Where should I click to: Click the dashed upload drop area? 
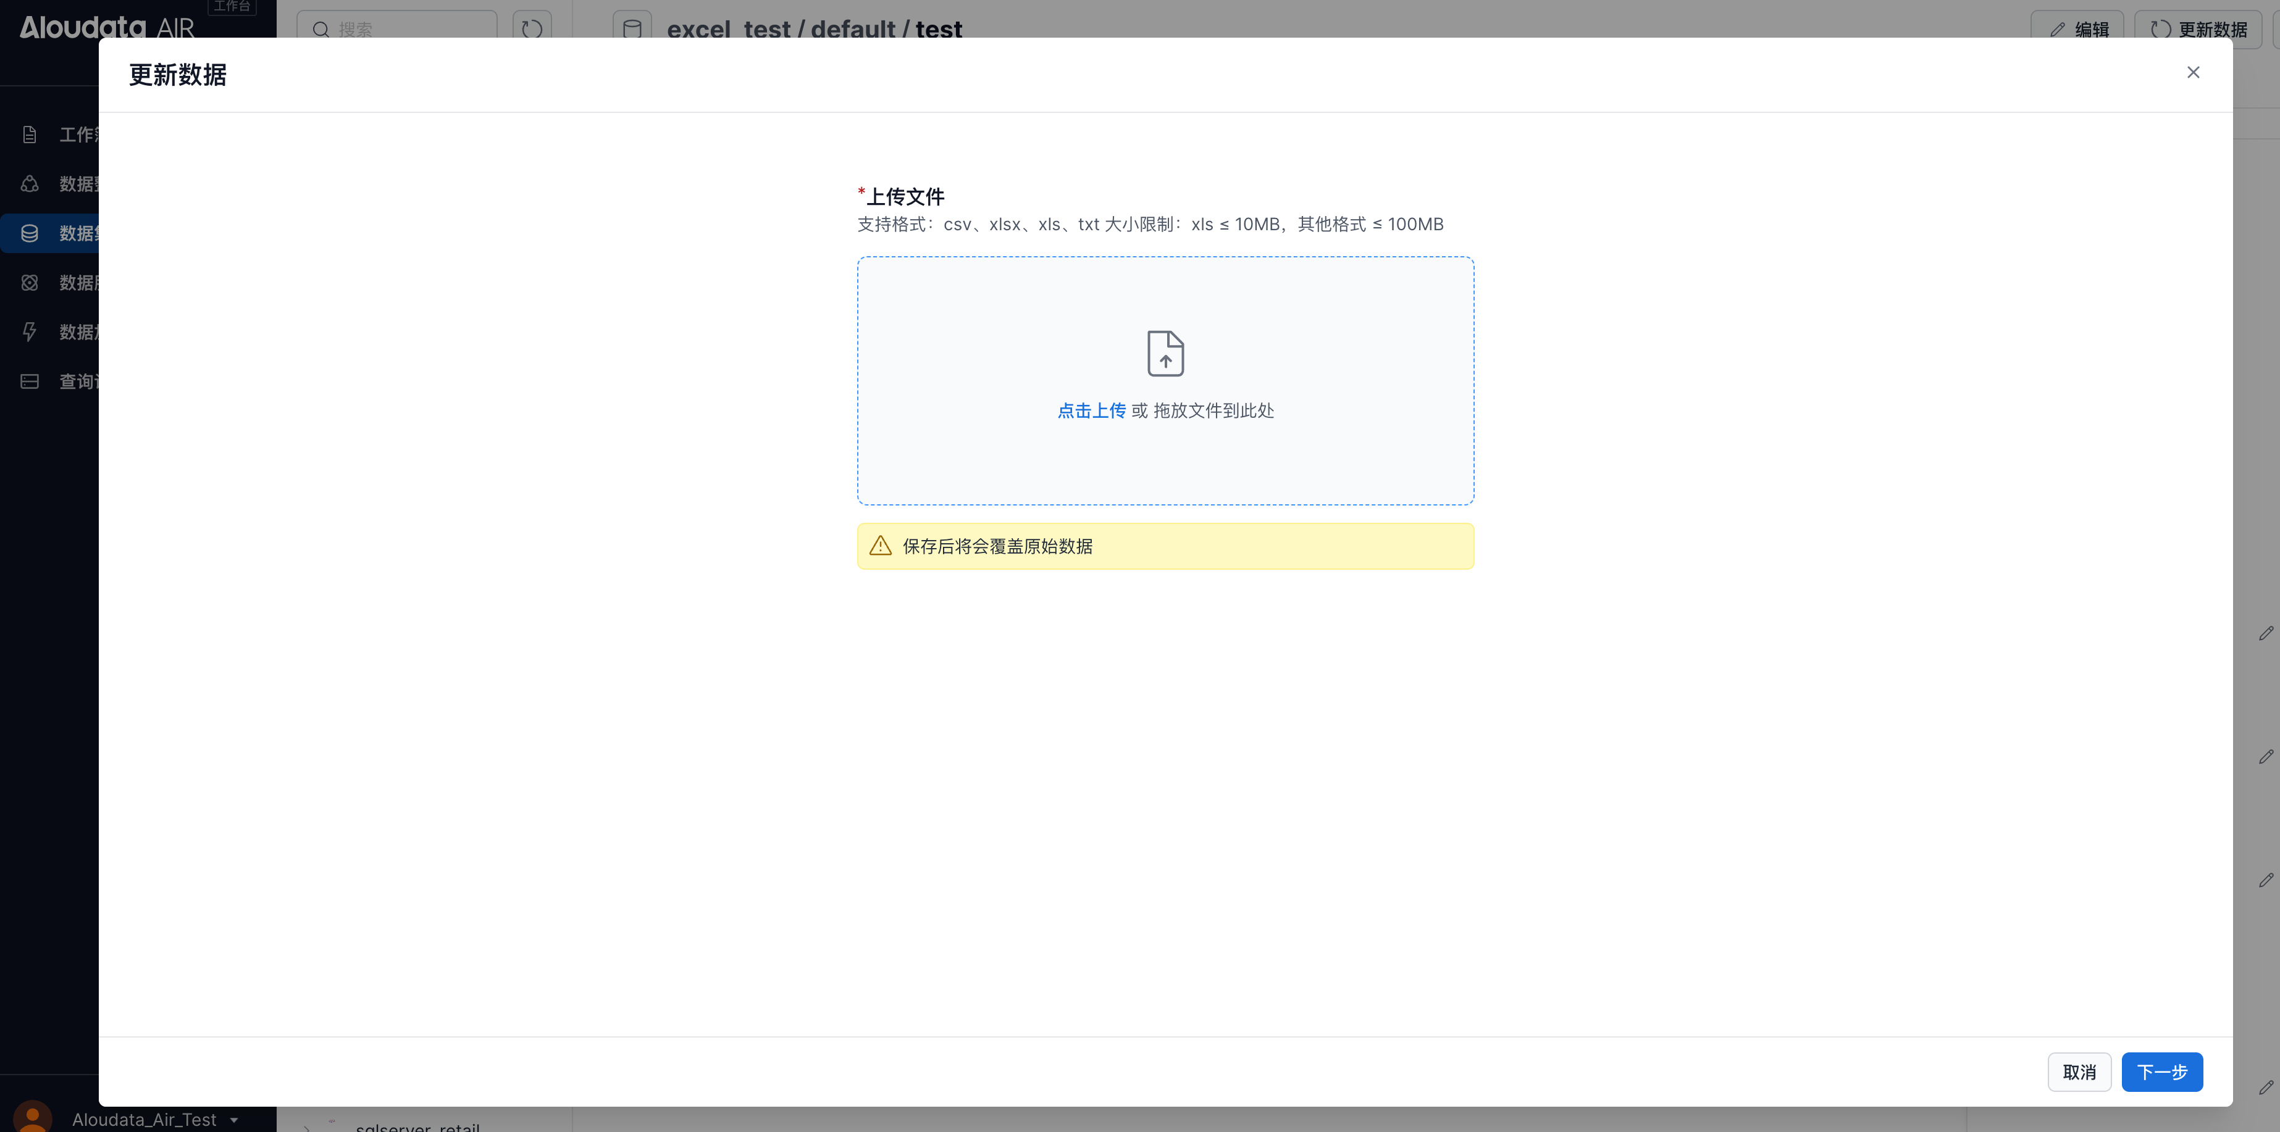click(x=1165, y=460)
